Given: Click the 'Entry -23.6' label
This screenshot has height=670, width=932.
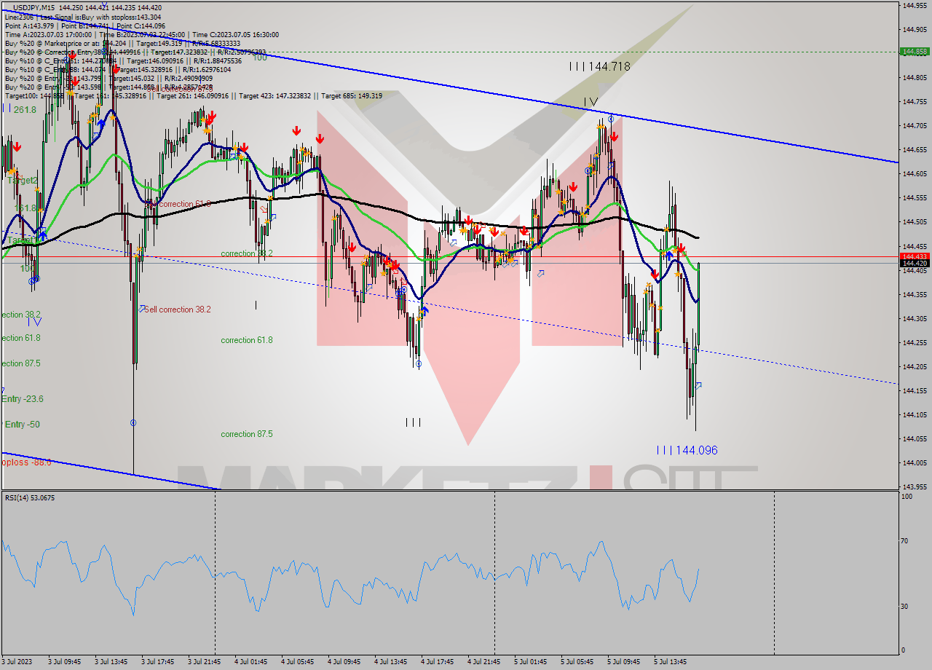Looking at the screenshot, I should click(23, 399).
